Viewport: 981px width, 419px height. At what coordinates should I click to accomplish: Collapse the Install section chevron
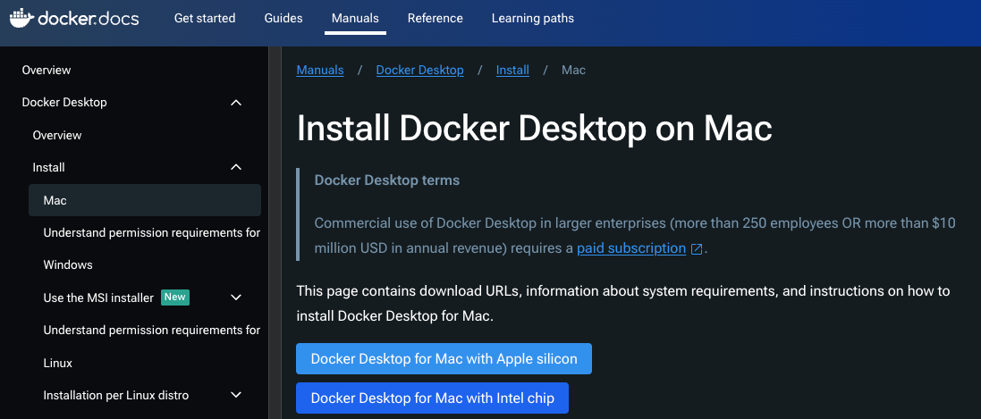point(236,168)
